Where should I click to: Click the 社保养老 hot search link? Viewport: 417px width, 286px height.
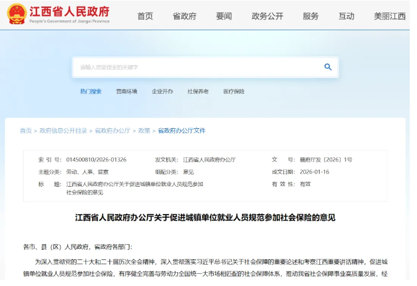(198, 91)
